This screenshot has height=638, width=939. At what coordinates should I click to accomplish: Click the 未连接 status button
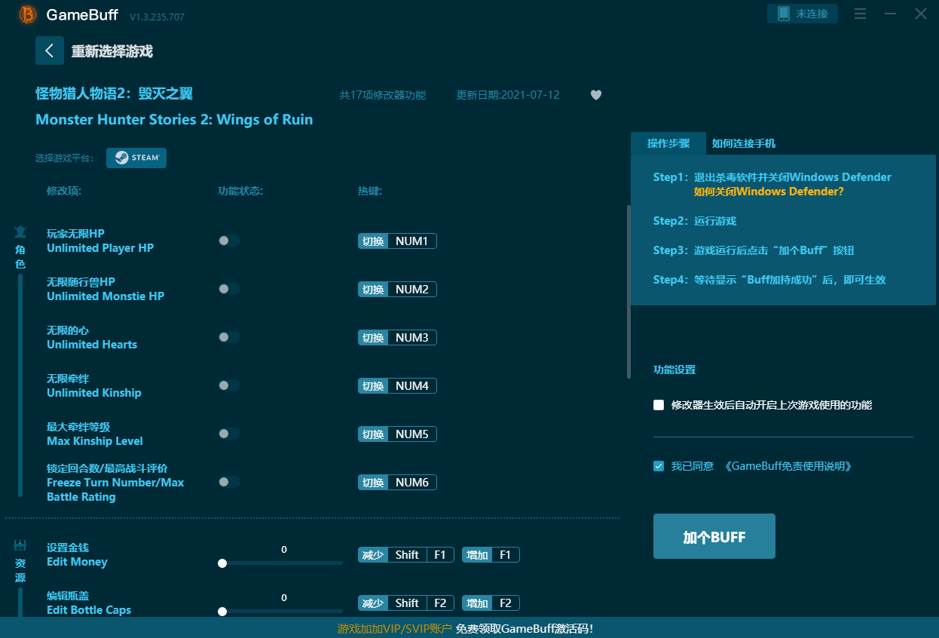pos(803,14)
